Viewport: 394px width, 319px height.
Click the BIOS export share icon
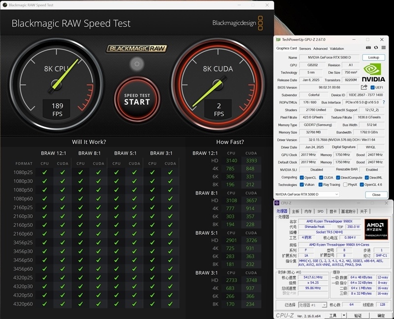pyautogui.click(x=364, y=88)
